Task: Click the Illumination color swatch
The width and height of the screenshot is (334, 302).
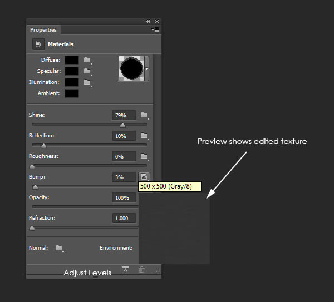Action: pos(72,82)
